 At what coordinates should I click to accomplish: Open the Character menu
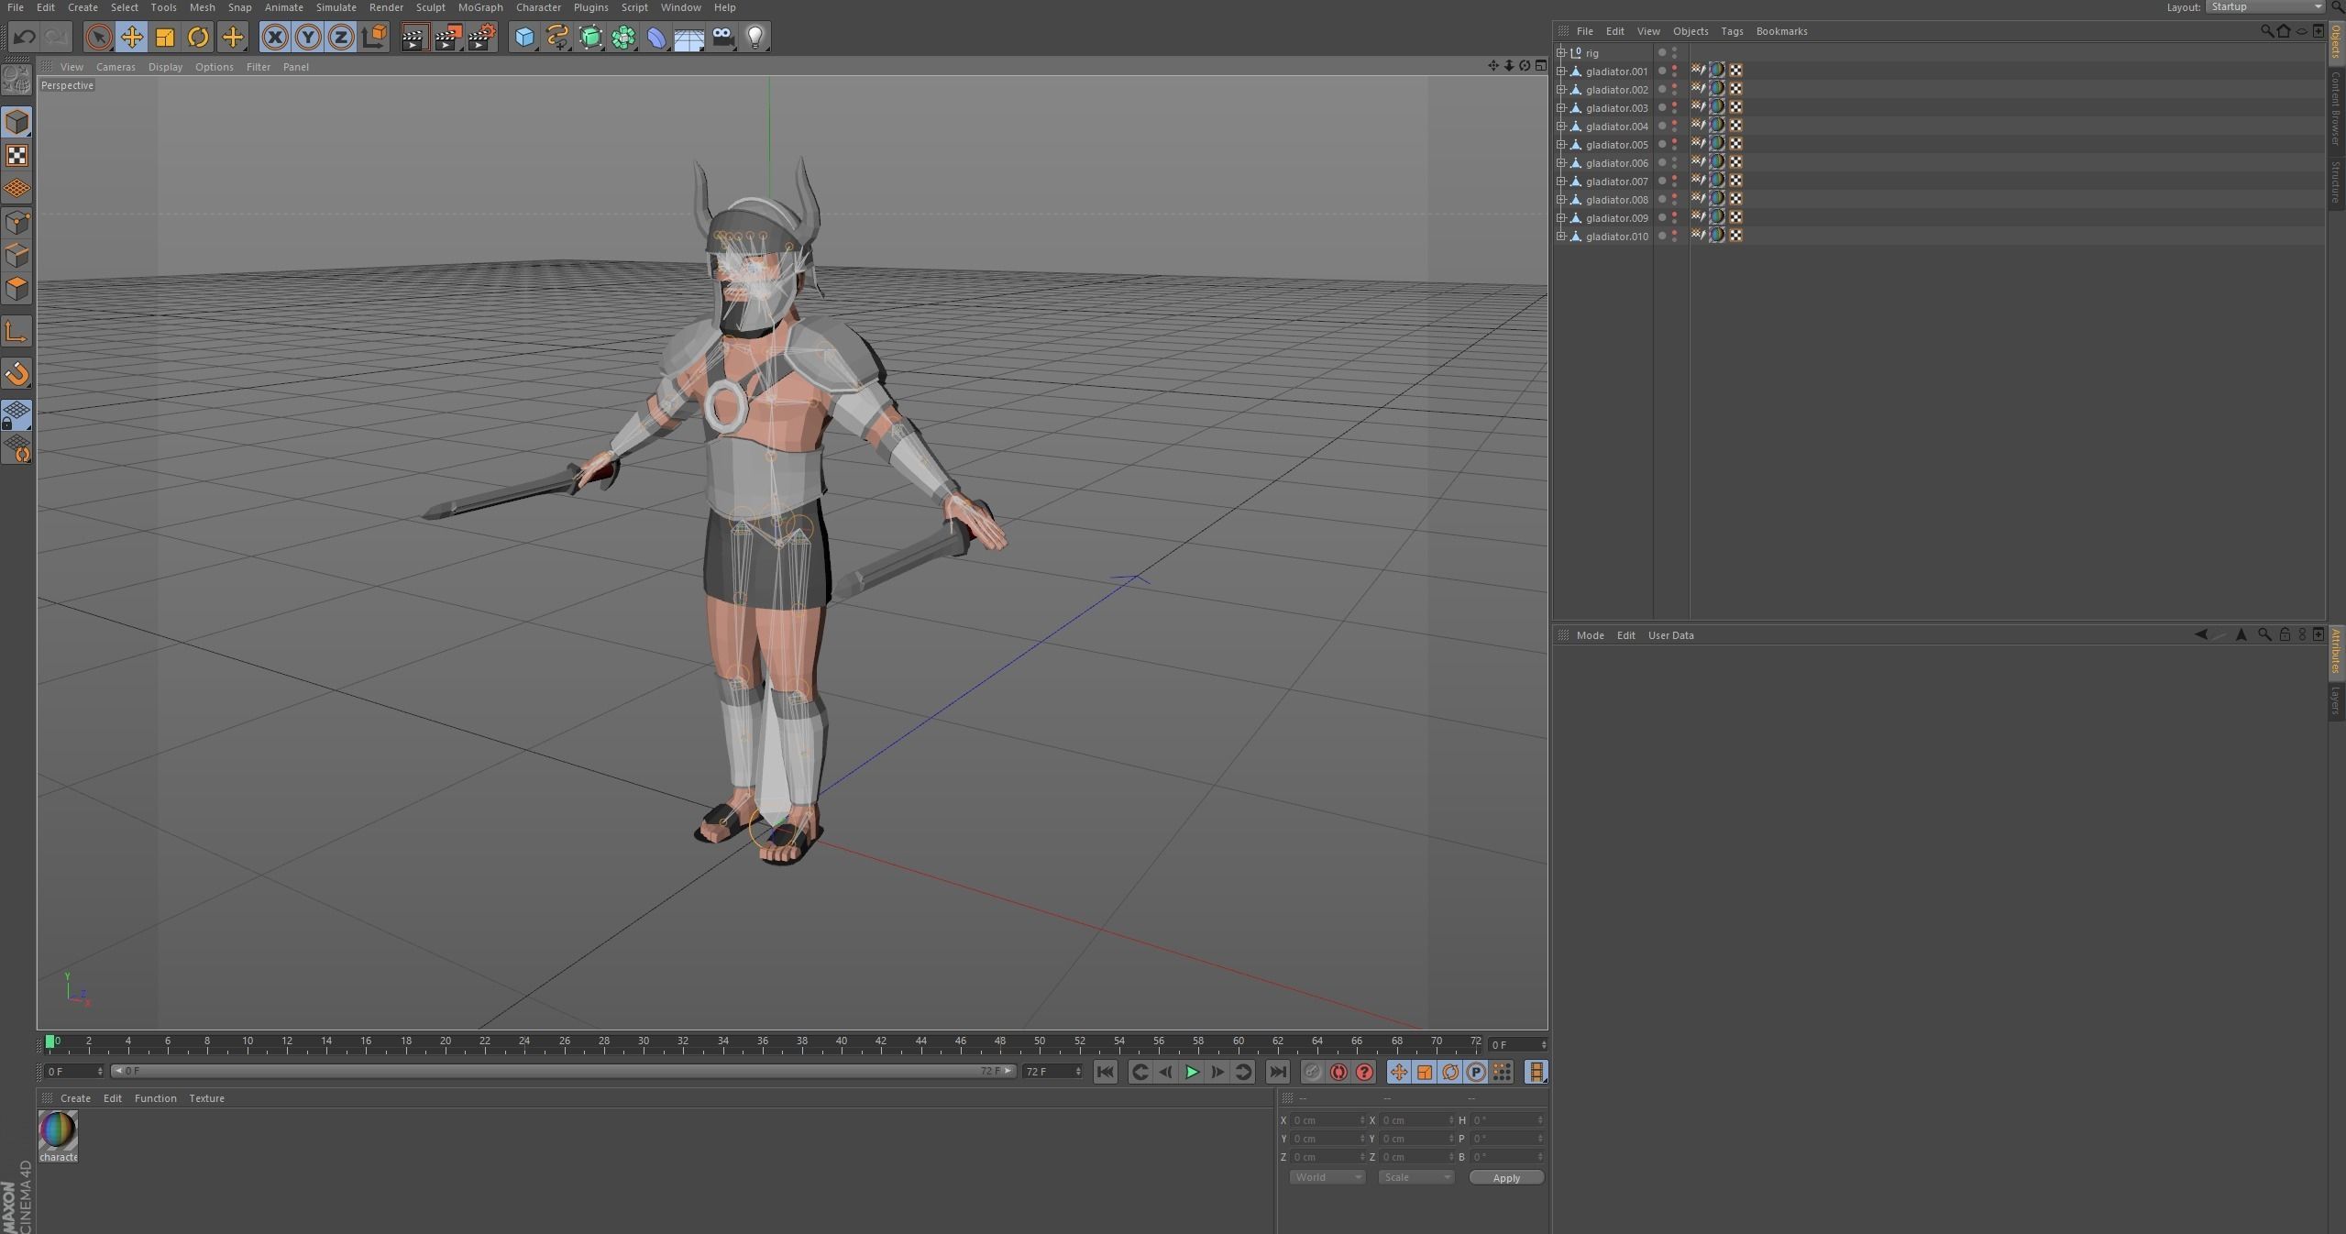(x=538, y=7)
